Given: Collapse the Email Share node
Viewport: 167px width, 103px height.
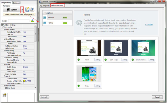Looking at the screenshot, I should [x=6, y=88].
